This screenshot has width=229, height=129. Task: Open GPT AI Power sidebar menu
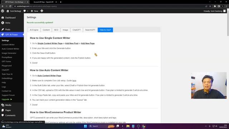(12, 35)
